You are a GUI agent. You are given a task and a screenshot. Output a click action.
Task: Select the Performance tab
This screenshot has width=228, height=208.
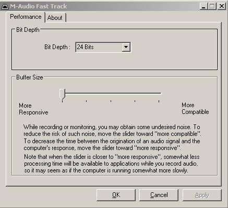[x=26, y=17]
